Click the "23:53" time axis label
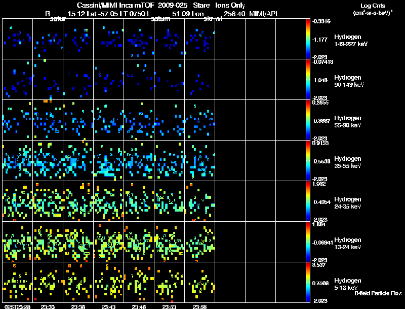Screen dimensions: 405x309 pyautogui.click(x=169, y=306)
